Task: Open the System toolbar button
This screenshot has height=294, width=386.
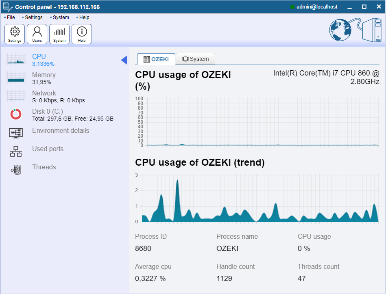Action: coord(59,34)
